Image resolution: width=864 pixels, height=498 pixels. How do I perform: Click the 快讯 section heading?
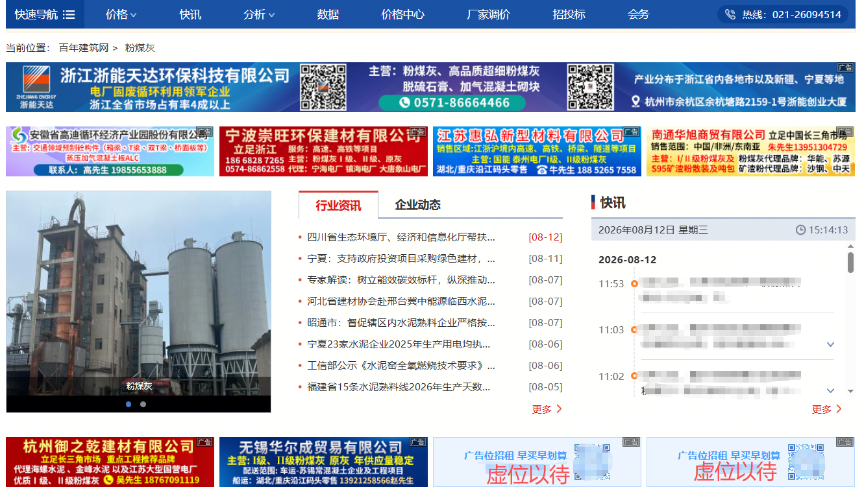pos(613,203)
